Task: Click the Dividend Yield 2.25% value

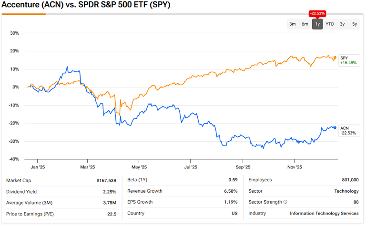Action: click(x=110, y=191)
